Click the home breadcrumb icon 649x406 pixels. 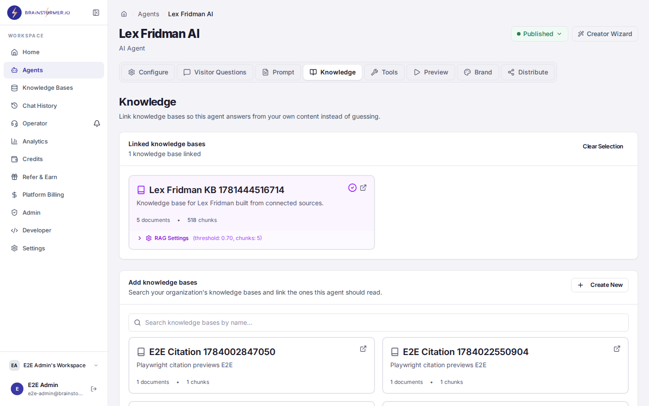[124, 14]
